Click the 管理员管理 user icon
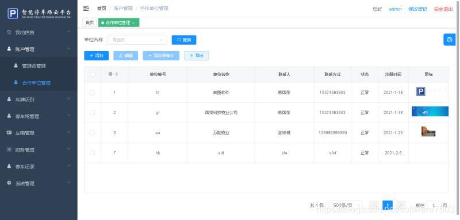The width and height of the screenshot is (460, 220). click(x=16, y=66)
